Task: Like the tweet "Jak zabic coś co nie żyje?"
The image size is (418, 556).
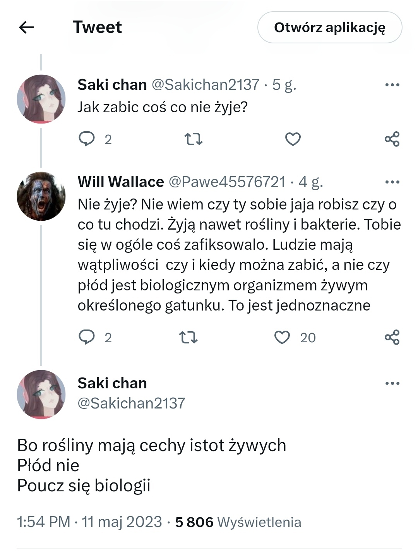Action: pos(293,139)
